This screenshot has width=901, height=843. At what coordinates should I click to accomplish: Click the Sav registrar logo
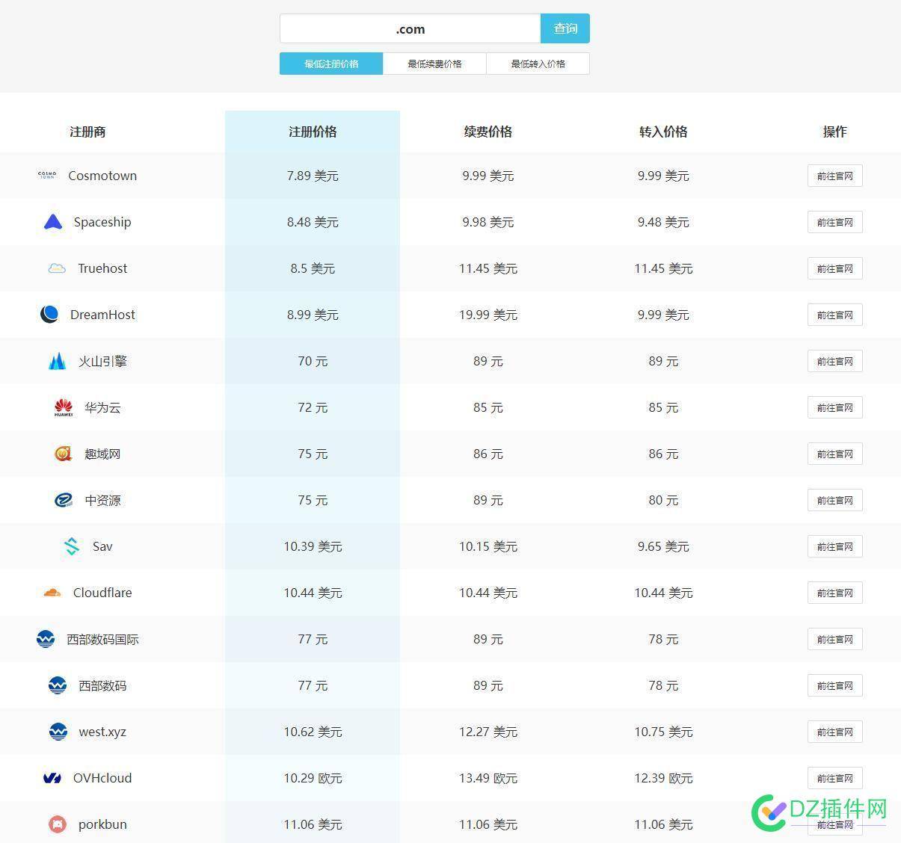point(72,546)
